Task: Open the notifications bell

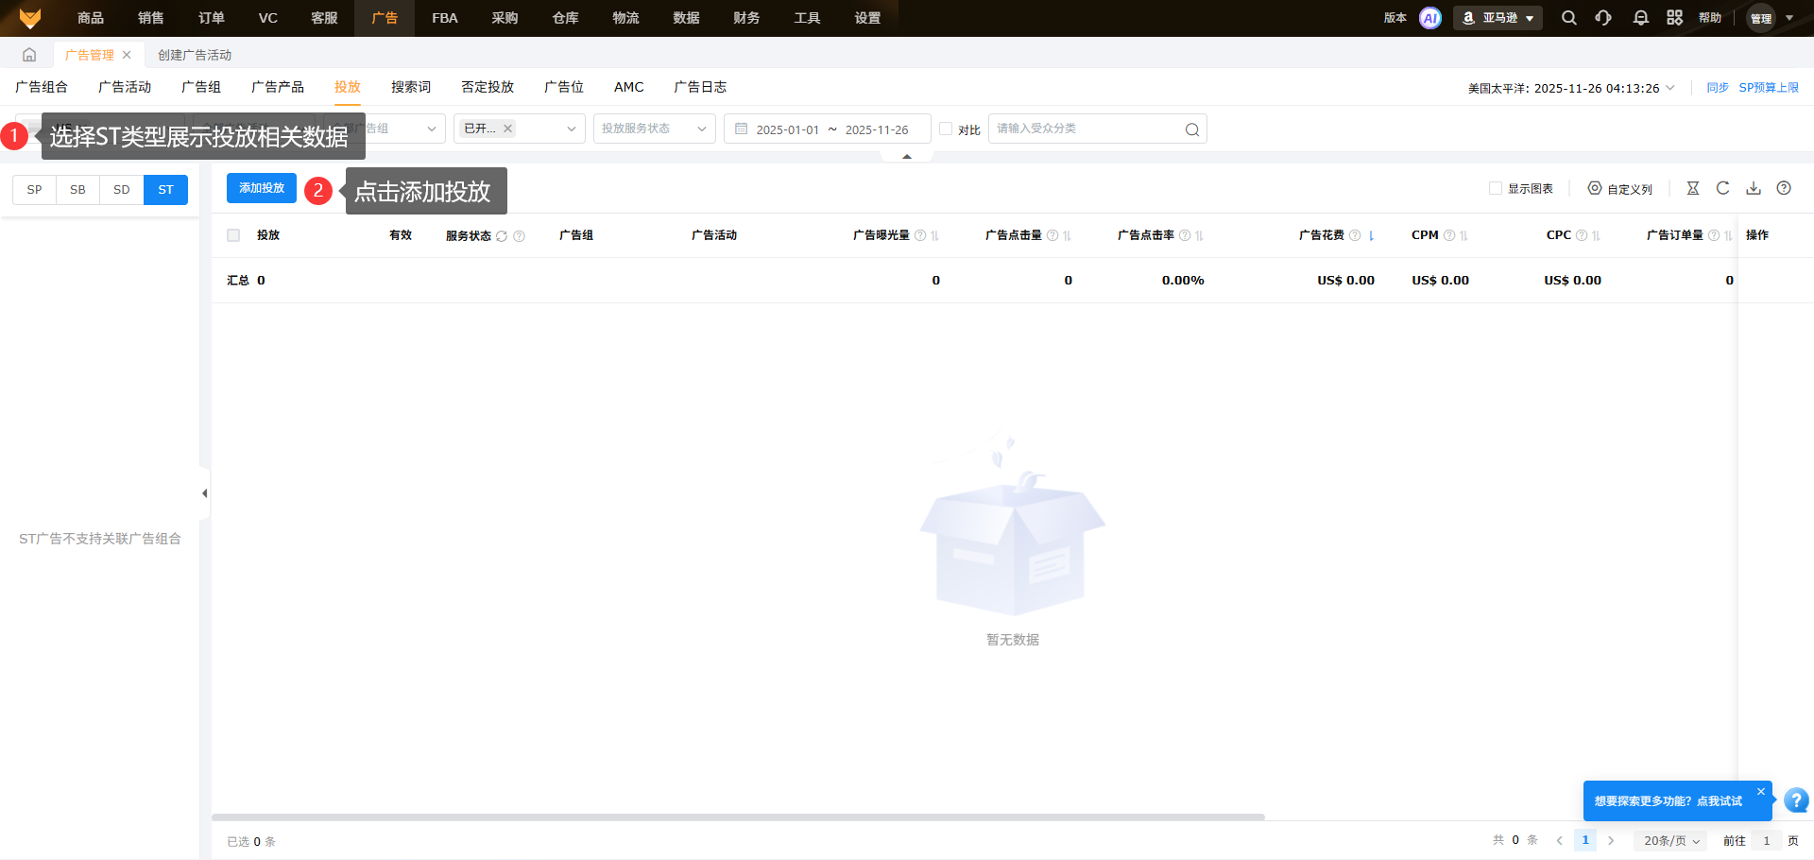Action: pyautogui.click(x=1641, y=18)
